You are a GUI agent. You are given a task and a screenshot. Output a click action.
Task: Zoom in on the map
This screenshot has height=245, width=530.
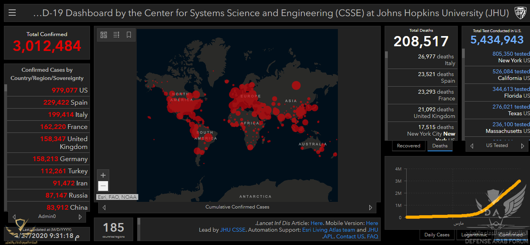[x=103, y=175]
